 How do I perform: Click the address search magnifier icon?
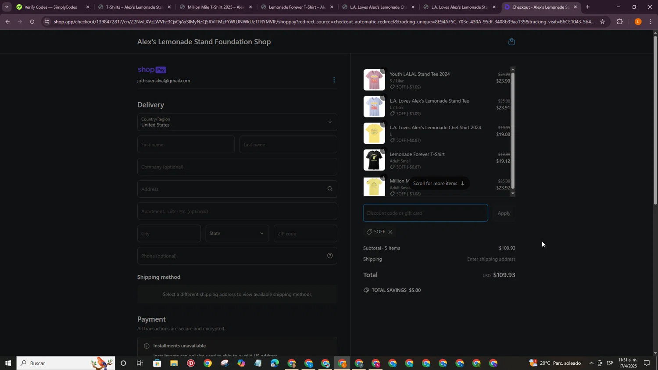330,189
